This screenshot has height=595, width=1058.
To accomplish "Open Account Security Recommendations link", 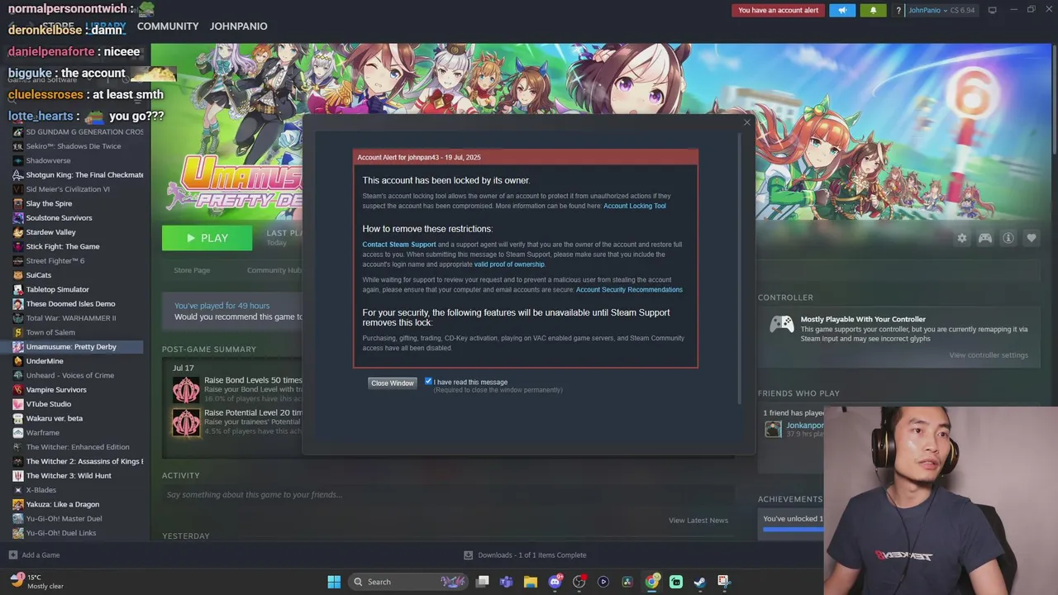I will [x=629, y=290].
